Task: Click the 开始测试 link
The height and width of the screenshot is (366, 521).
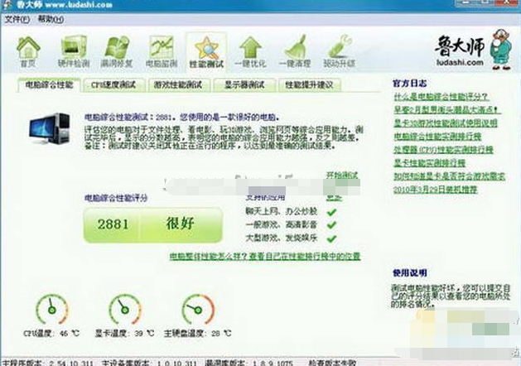Action: tap(342, 175)
